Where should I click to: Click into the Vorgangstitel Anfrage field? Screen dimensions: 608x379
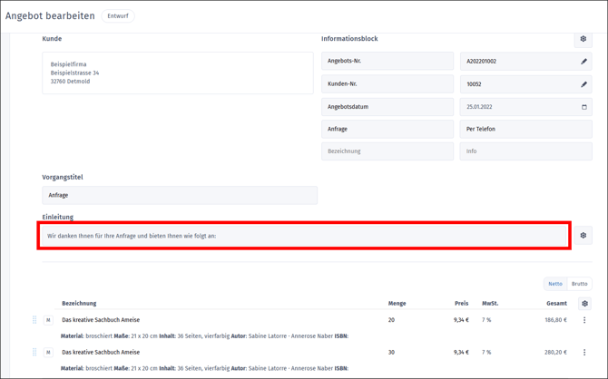tap(180, 195)
